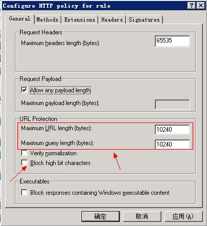Confirm with the 确定 button
This screenshot has height=226, width=207.
[x=100, y=216]
